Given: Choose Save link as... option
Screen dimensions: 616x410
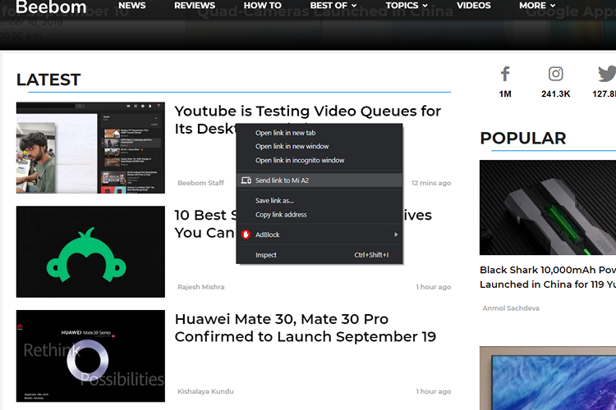Looking at the screenshot, I should click(x=274, y=201).
